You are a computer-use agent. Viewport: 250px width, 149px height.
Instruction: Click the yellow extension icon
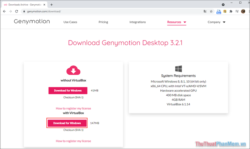225,11
